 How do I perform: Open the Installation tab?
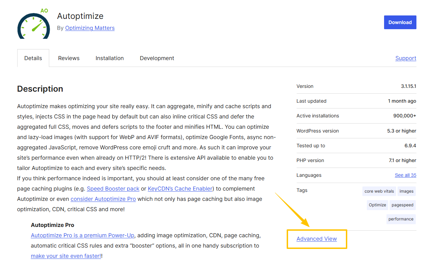(109, 58)
